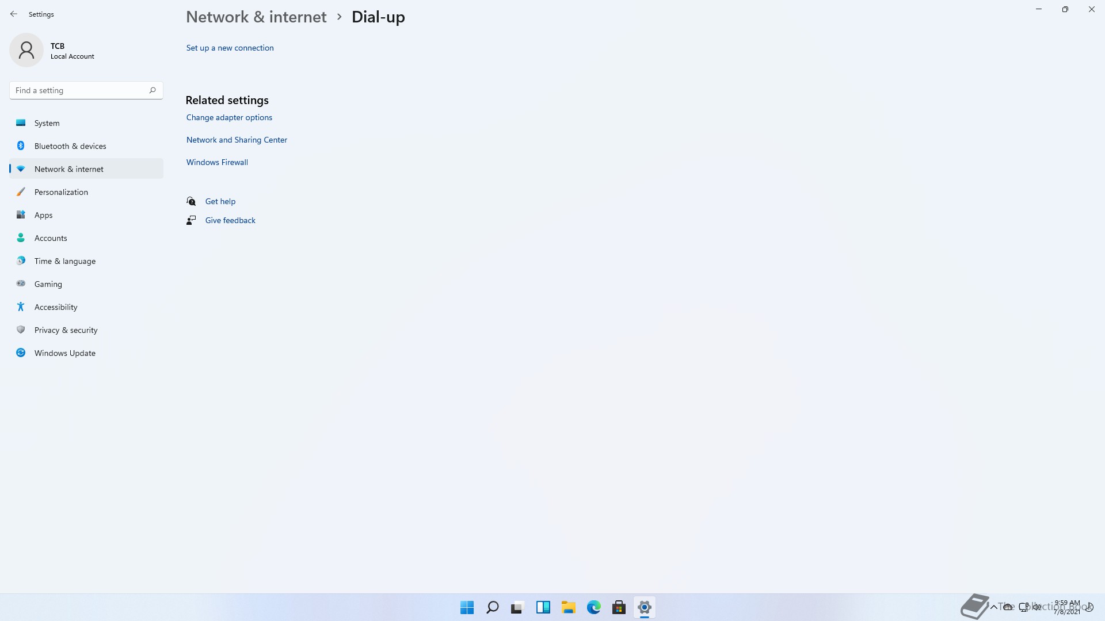
Task: Select Network & internet in sidebar
Action: coord(86,169)
